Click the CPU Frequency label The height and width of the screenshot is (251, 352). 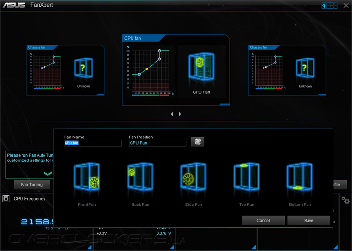(x=29, y=199)
